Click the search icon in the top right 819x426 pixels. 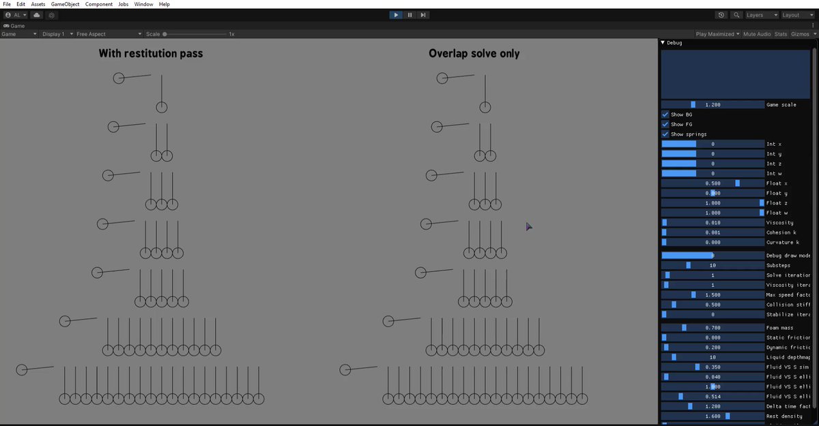pos(736,14)
